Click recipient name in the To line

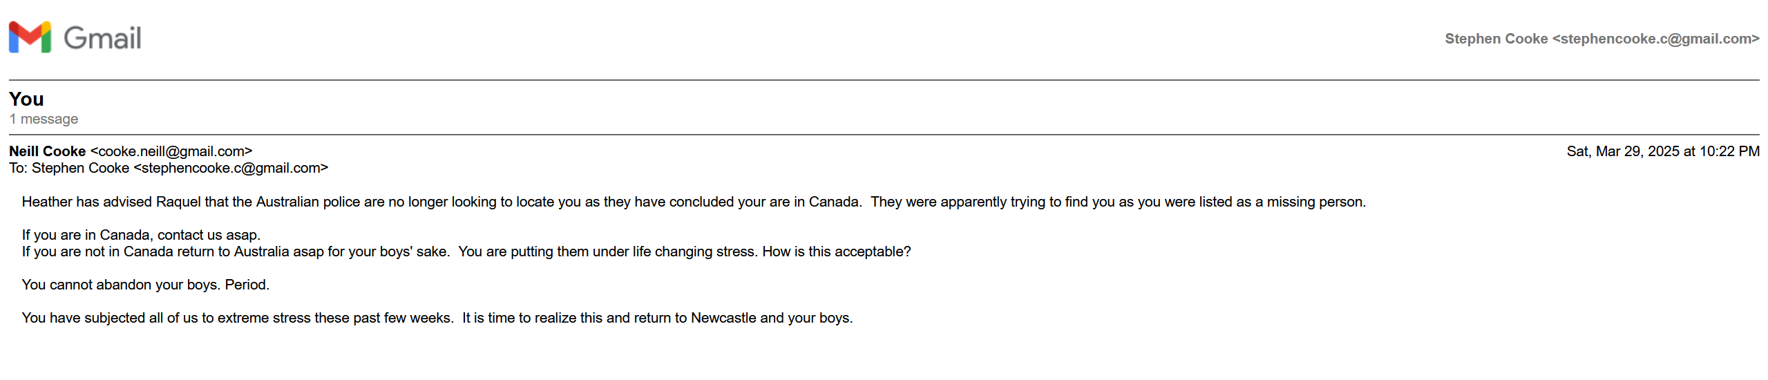click(80, 168)
